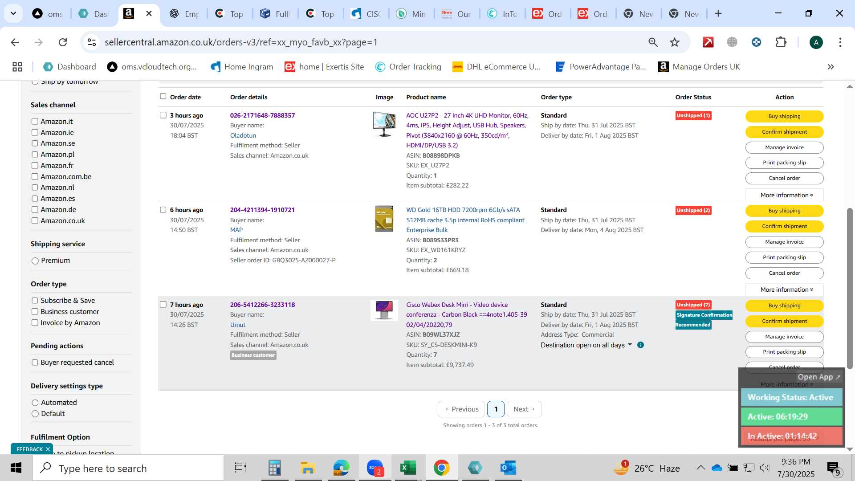Open Zoom from the taskbar

click(x=375, y=468)
